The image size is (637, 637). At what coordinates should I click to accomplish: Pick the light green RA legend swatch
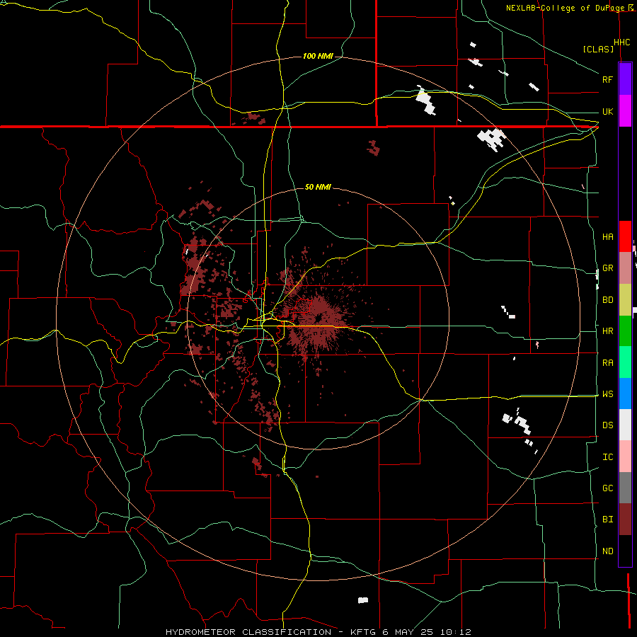(625, 362)
